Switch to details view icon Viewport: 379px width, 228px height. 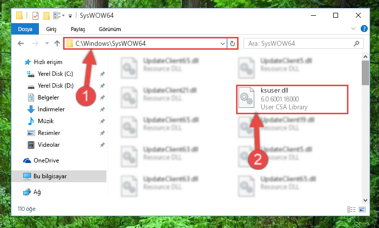pos(351,209)
